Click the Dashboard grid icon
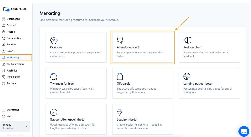This screenshot has width=251, height=137. pyautogui.click(x=3, y=19)
